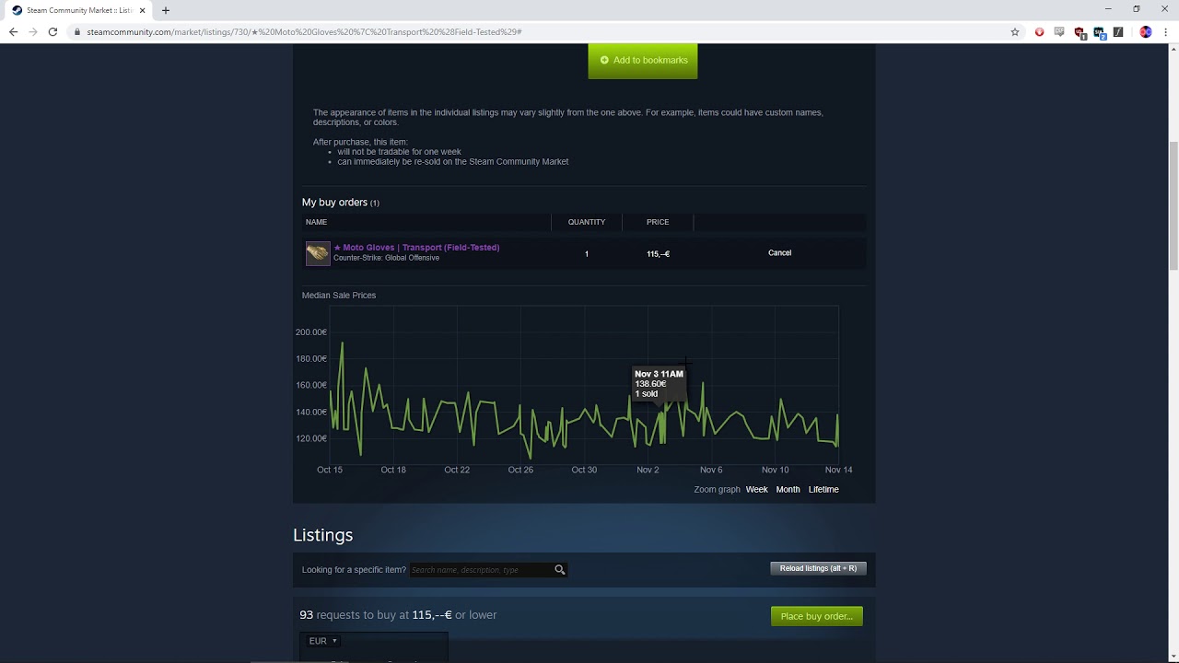Click the PRICE column header
The image size is (1179, 663).
[x=658, y=222]
